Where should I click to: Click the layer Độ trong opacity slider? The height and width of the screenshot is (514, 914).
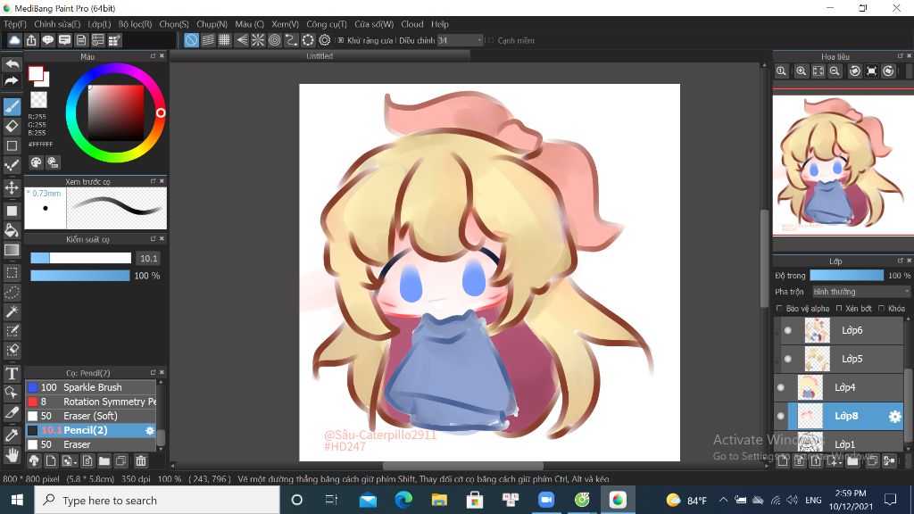coord(847,276)
